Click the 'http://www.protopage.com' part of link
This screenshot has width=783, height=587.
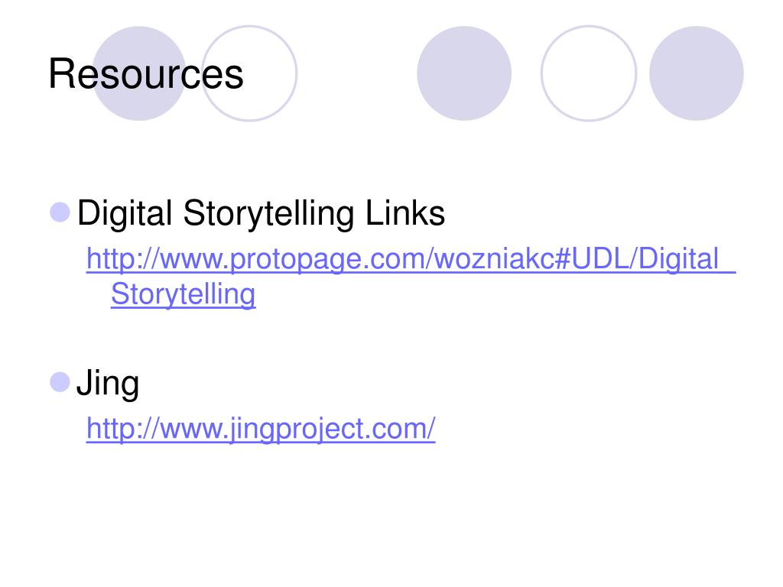click(x=257, y=258)
